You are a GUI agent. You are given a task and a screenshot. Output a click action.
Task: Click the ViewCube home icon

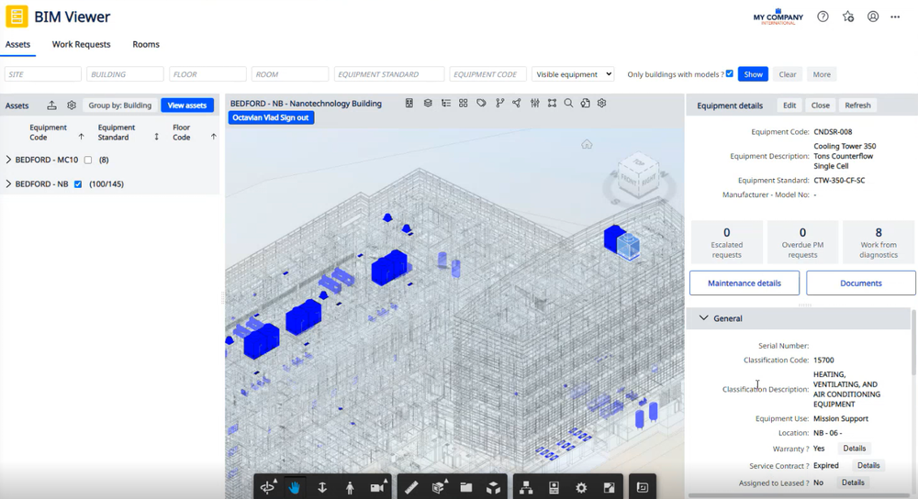(587, 144)
